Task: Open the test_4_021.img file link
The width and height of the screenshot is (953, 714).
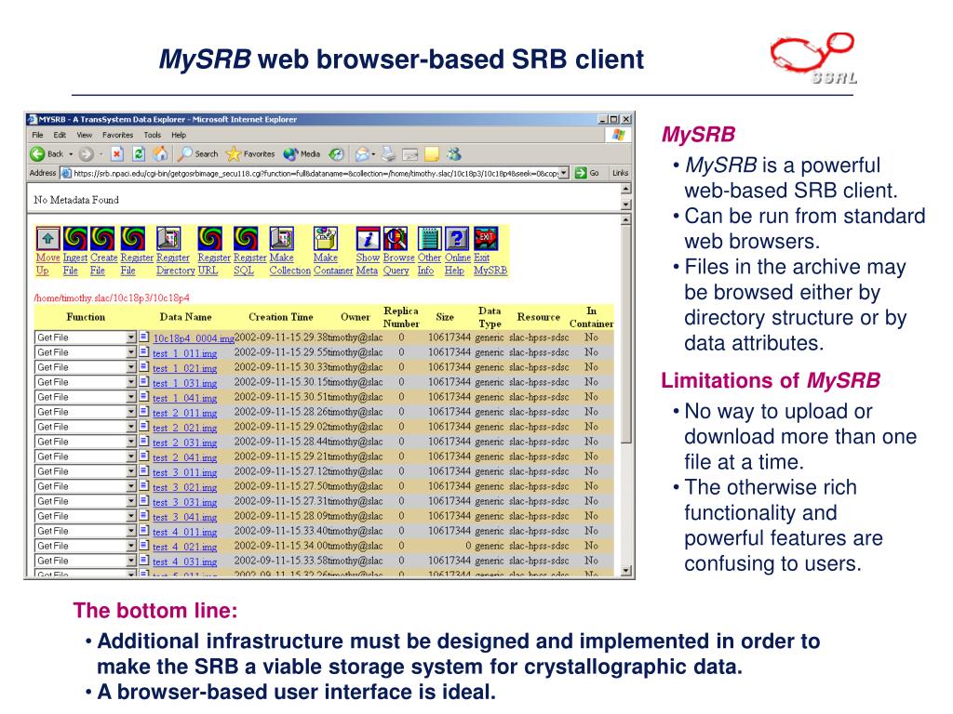Action: [185, 547]
